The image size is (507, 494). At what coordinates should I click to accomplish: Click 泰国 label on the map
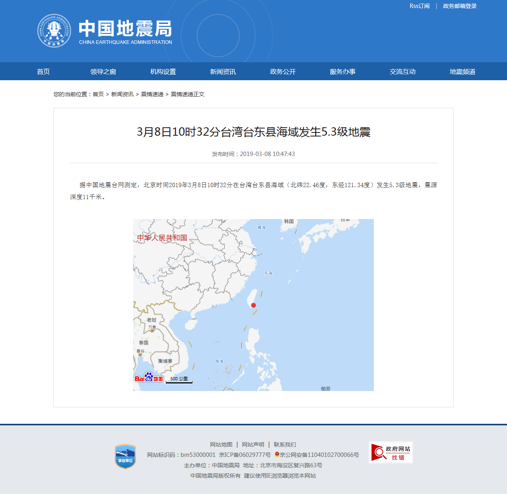click(x=143, y=343)
